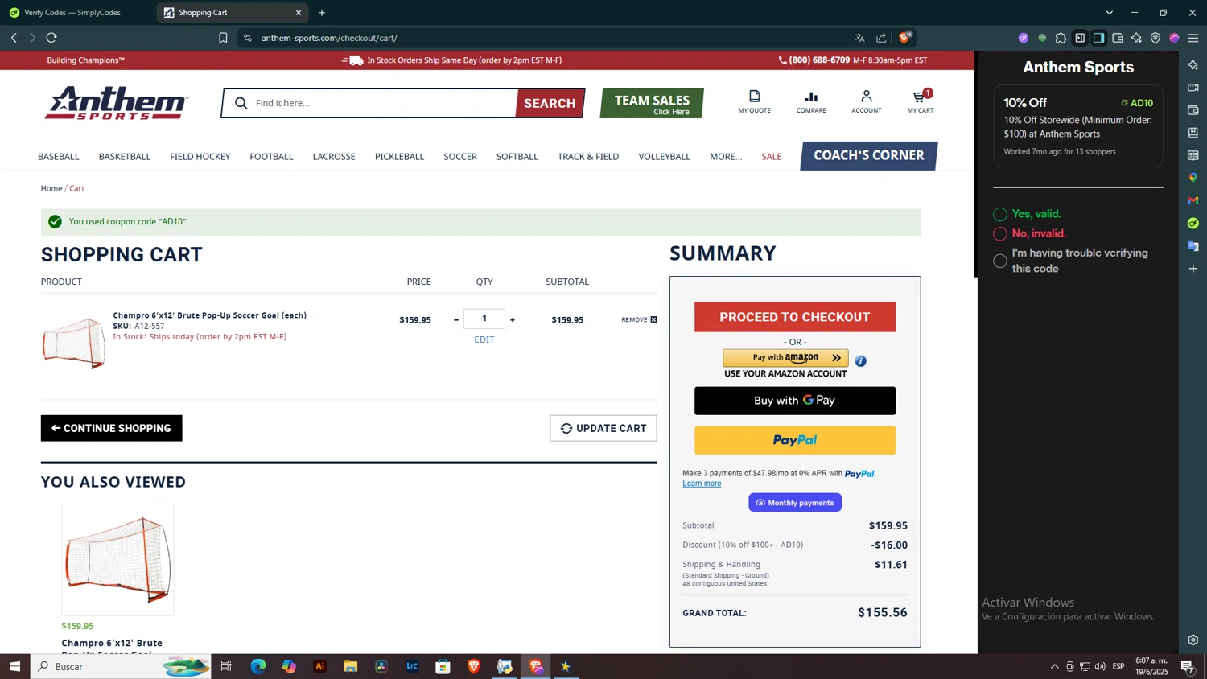
Task: Increase quantity with the plus button
Action: [x=513, y=319]
